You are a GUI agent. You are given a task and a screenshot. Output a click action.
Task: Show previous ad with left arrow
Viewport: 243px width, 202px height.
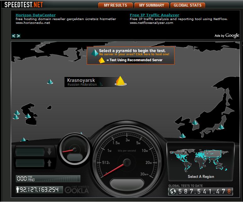click(x=14, y=36)
